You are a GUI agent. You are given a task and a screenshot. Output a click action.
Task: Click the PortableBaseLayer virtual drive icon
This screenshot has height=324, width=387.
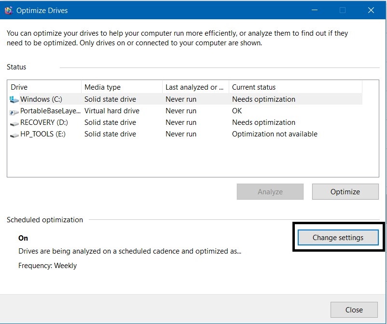pos(14,111)
